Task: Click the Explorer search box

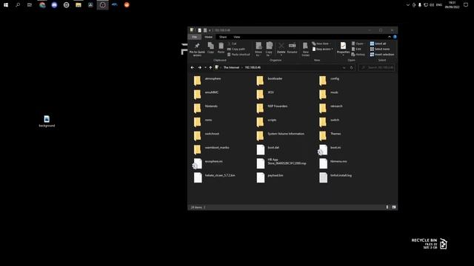Action: coord(377,67)
